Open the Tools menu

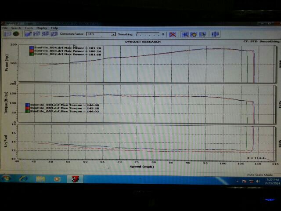(29, 28)
